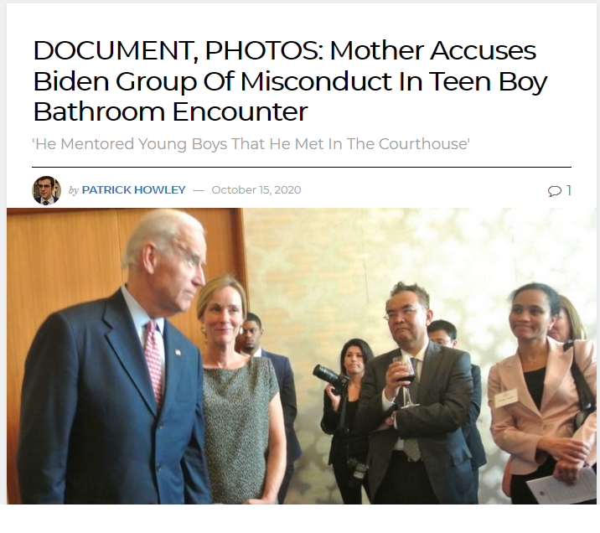
Task: Open the author's avatar photo
Action: pyautogui.click(x=46, y=190)
